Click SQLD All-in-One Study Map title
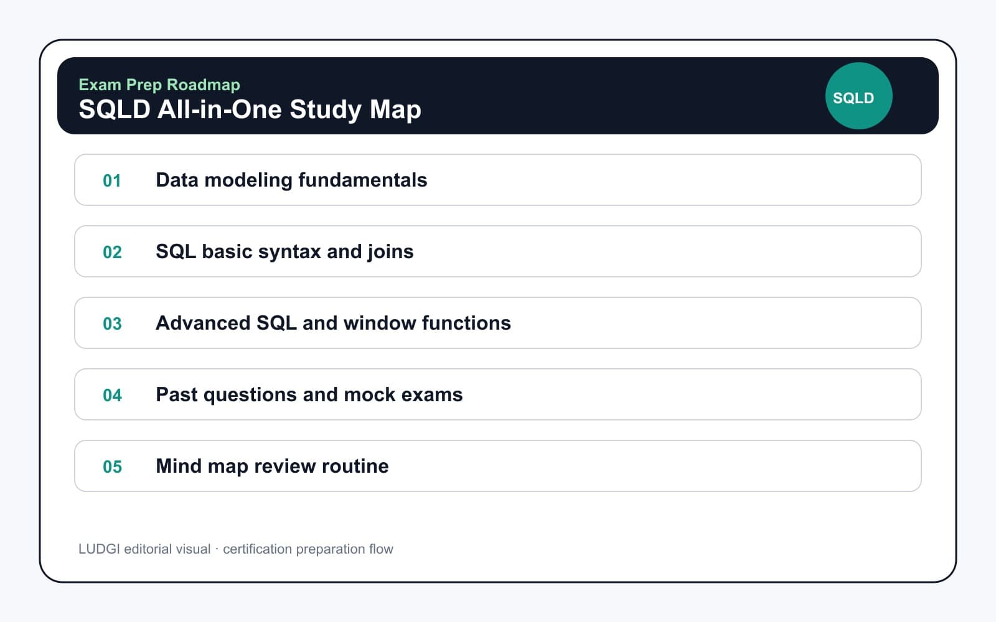This screenshot has height=622, width=996. tap(250, 109)
